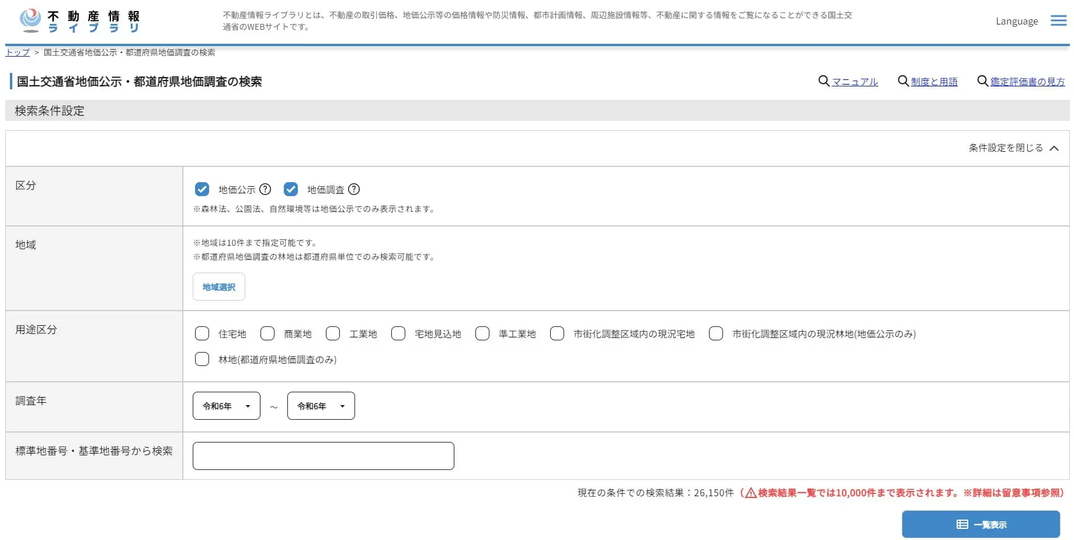
Task: Navigate to トップ breadcrumb
Action: pos(16,52)
